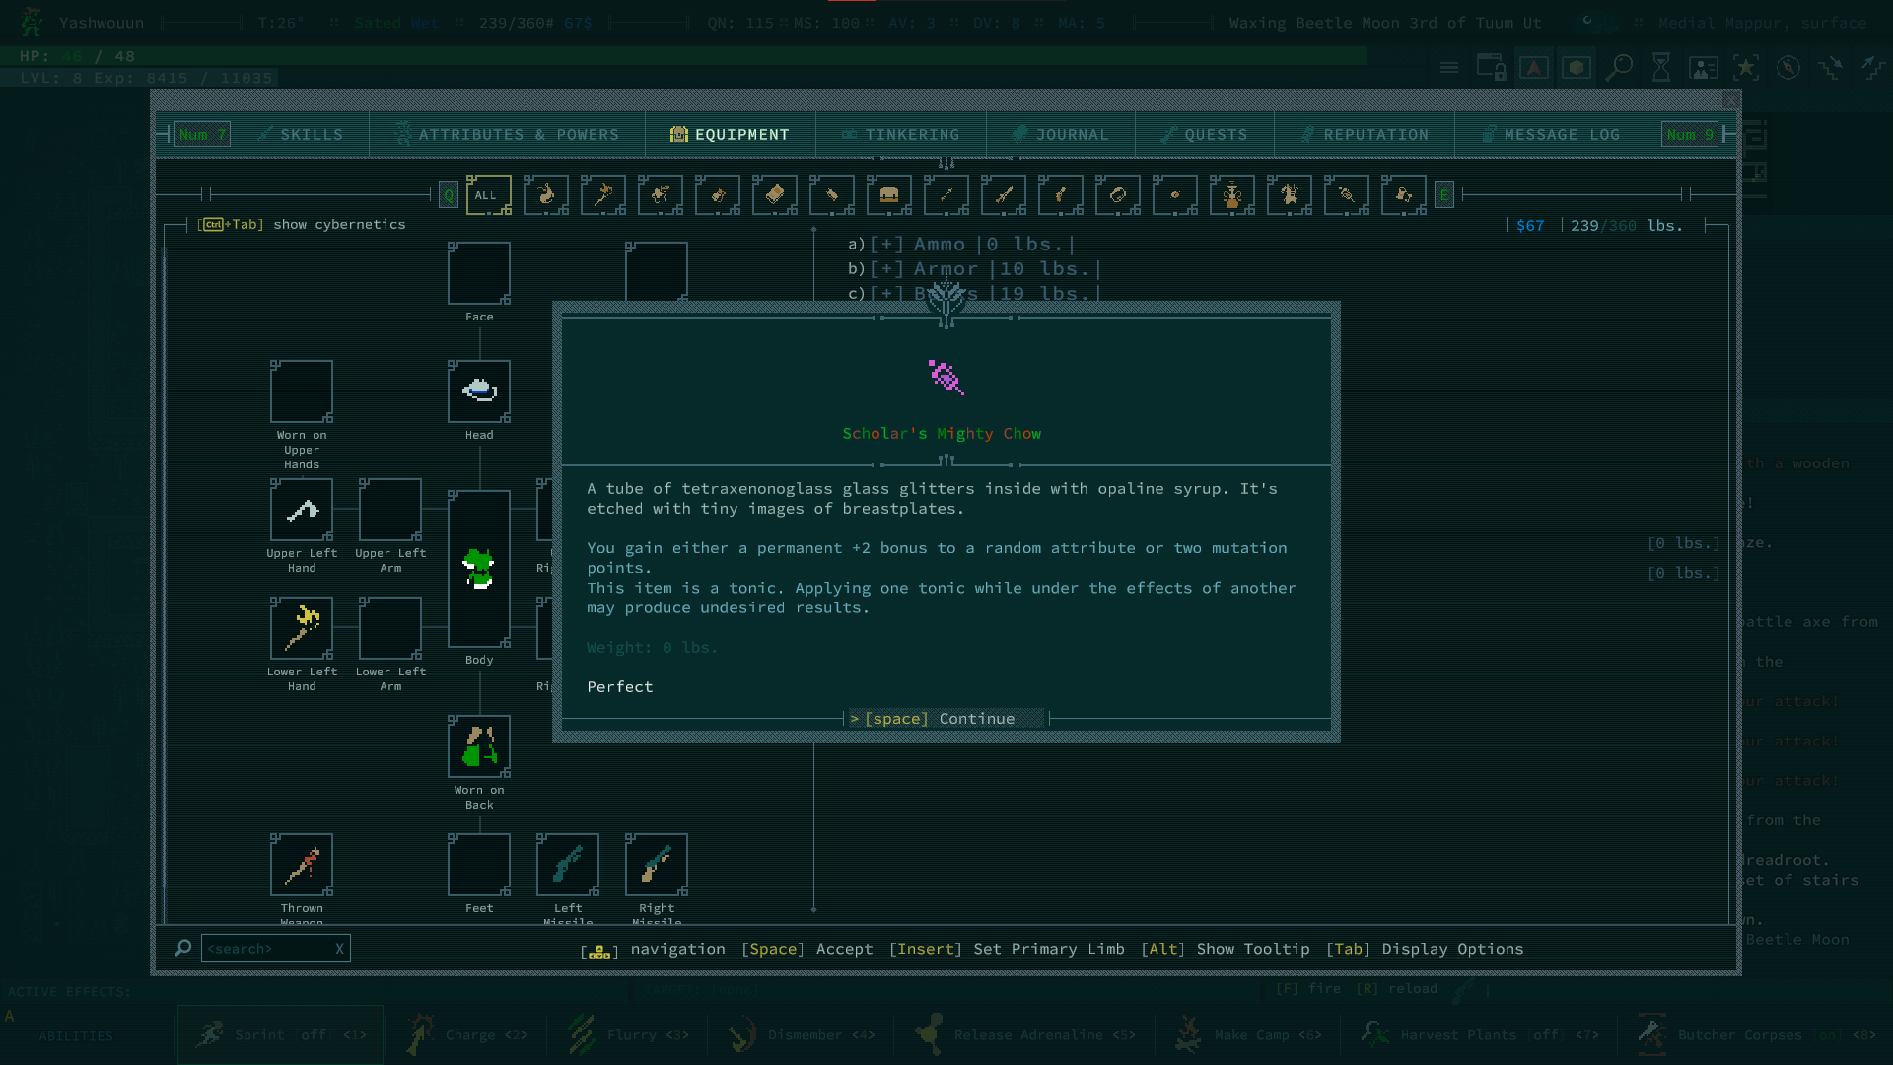This screenshot has height=1065, width=1893.
Task: Select the Worn on Upper Hands slot
Action: (302, 391)
